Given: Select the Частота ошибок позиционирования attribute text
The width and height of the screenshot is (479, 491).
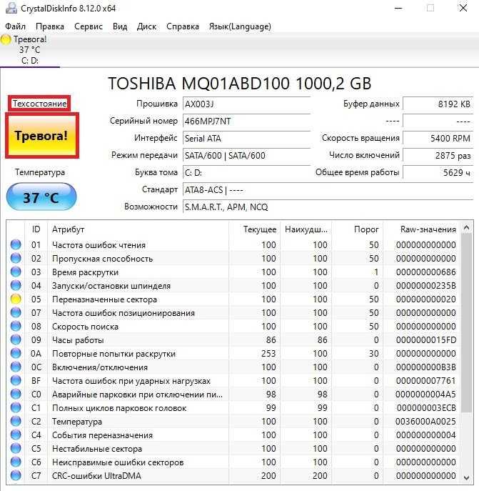Looking at the screenshot, I should coord(123,313).
